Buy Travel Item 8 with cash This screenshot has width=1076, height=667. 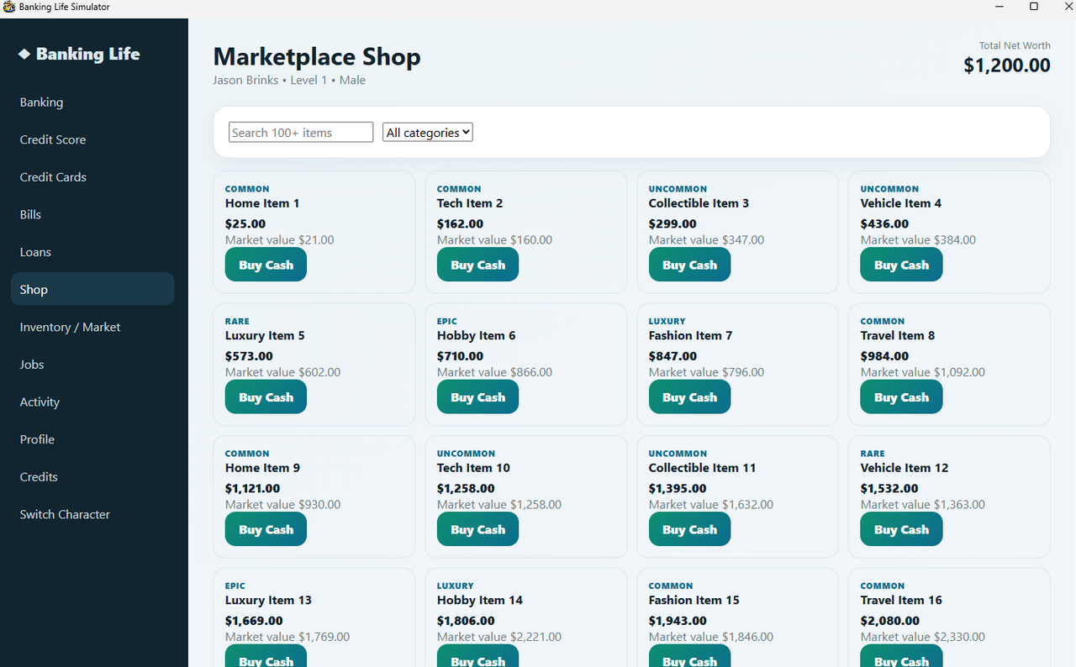pos(901,397)
